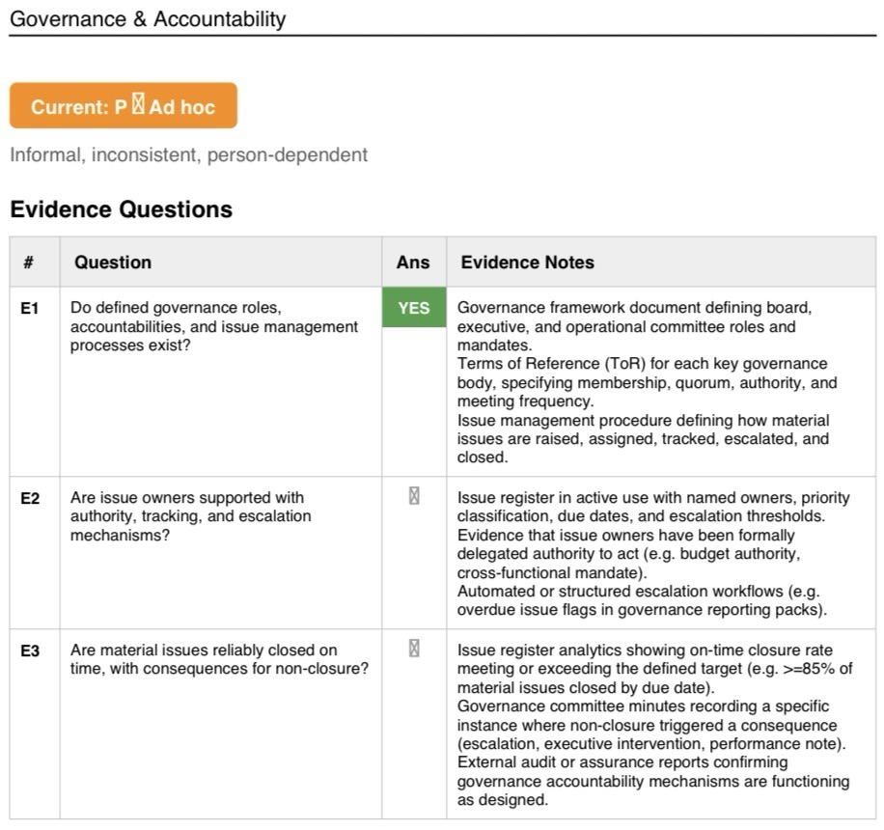Select the Evidence Notes column header
This screenshot has width=884, height=830.
[x=528, y=263]
